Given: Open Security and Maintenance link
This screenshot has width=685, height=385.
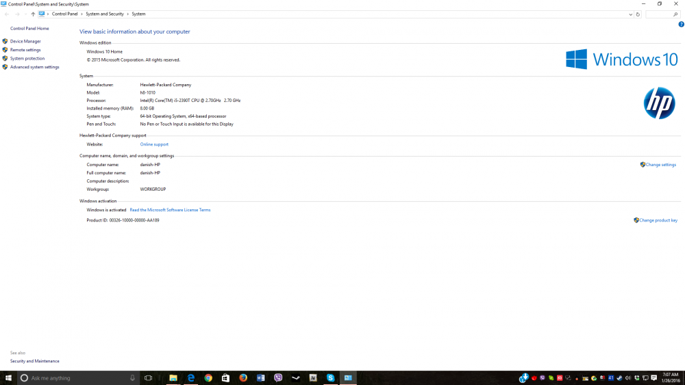Looking at the screenshot, I should [x=34, y=361].
